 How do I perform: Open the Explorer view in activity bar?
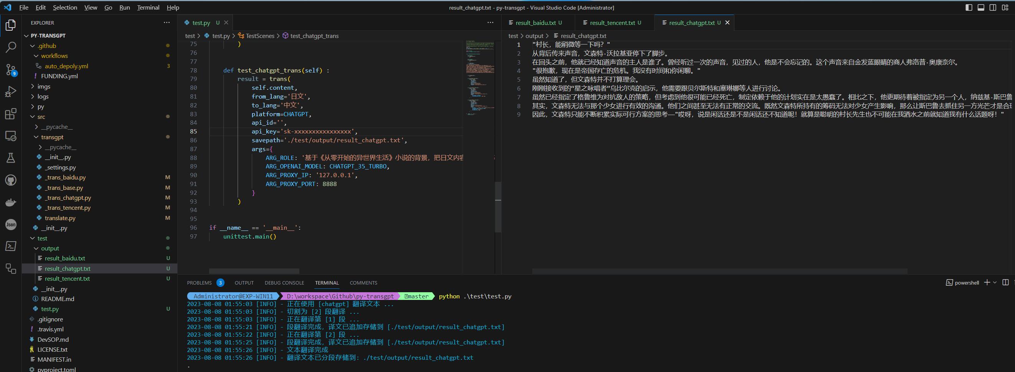tap(11, 25)
